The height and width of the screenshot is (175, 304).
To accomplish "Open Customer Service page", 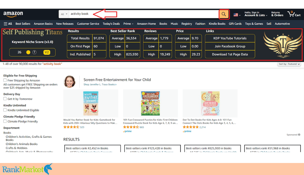I will 88,24.
